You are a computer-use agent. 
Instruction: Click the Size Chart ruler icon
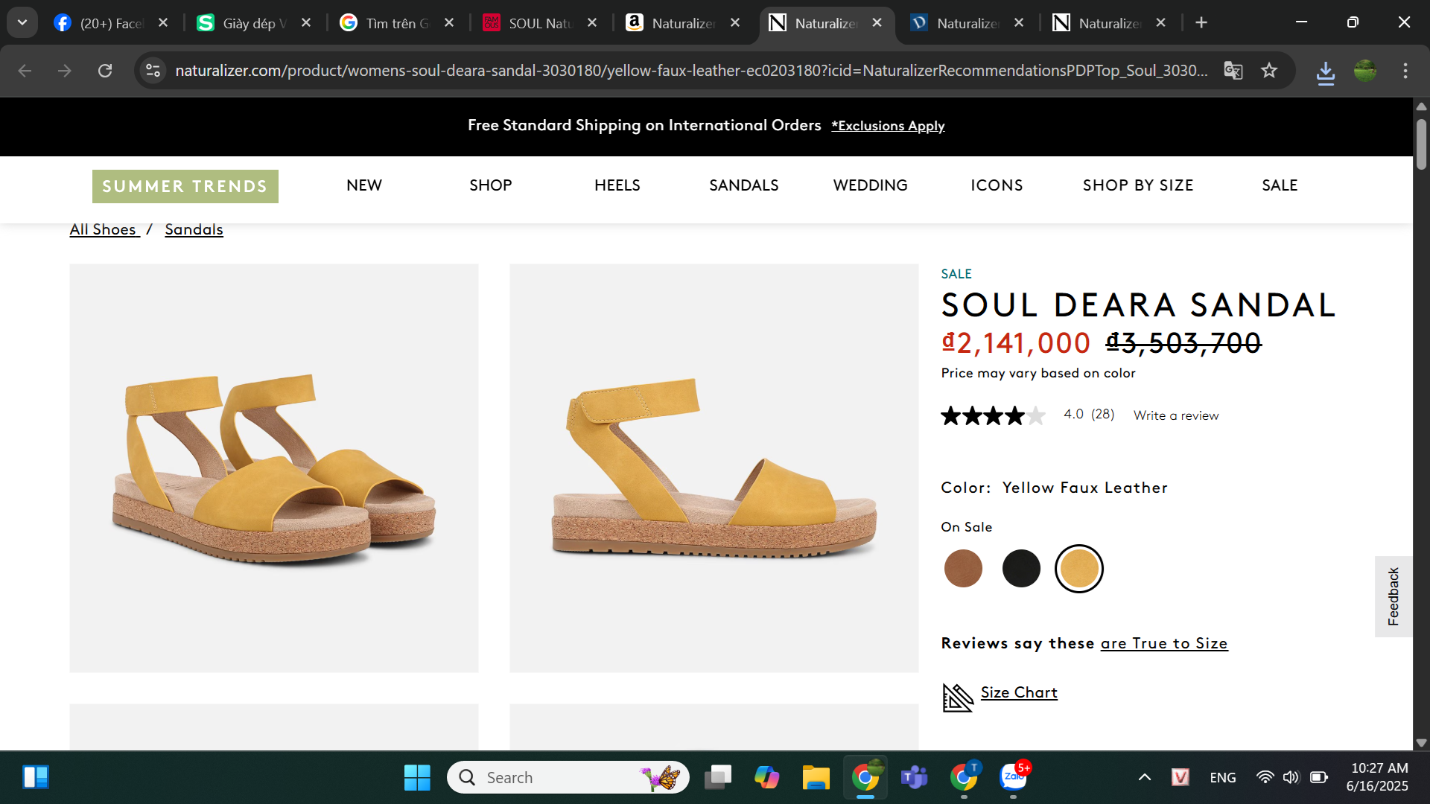coord(958,698)
